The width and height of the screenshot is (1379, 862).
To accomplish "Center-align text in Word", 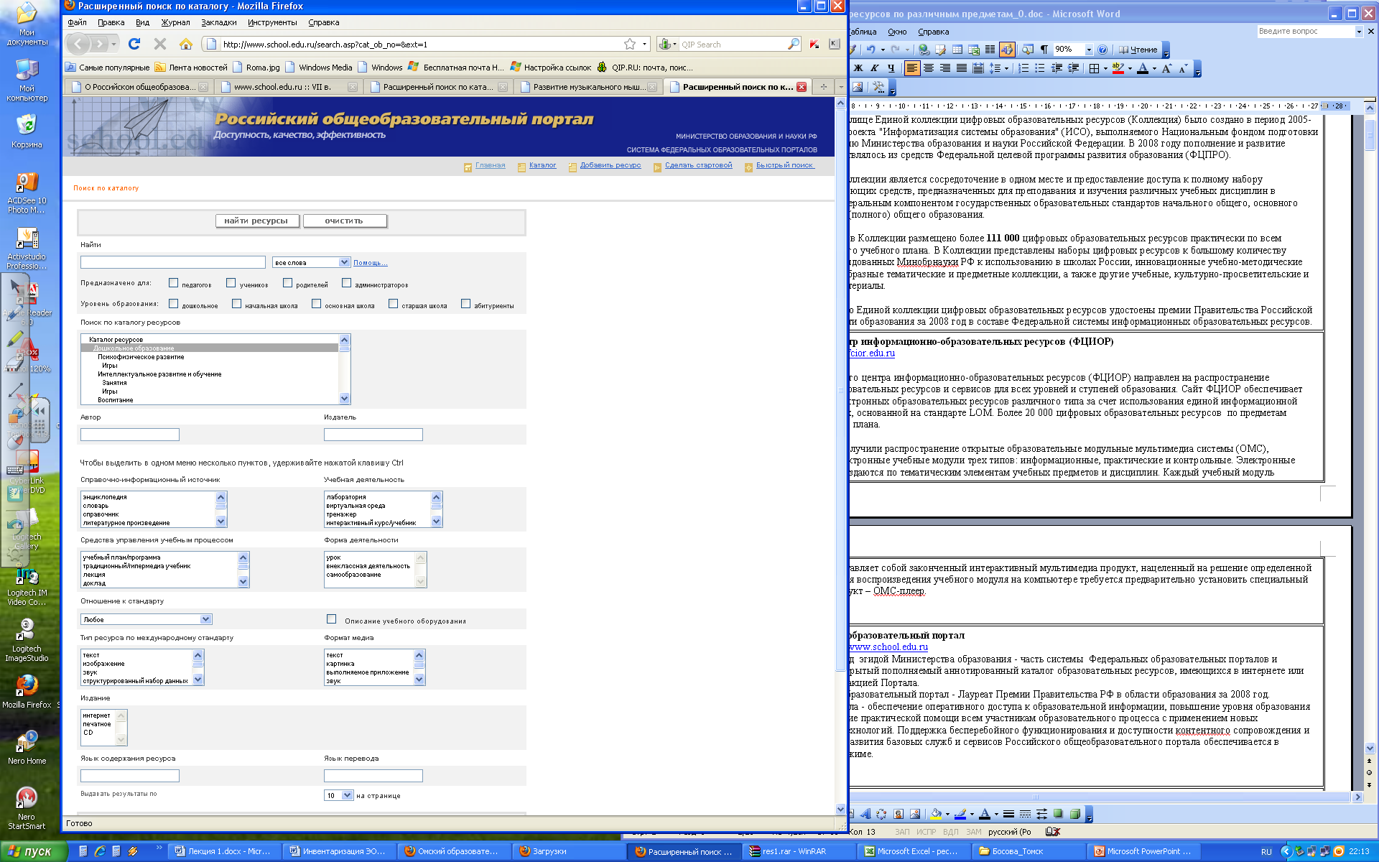I will (929, 68).
